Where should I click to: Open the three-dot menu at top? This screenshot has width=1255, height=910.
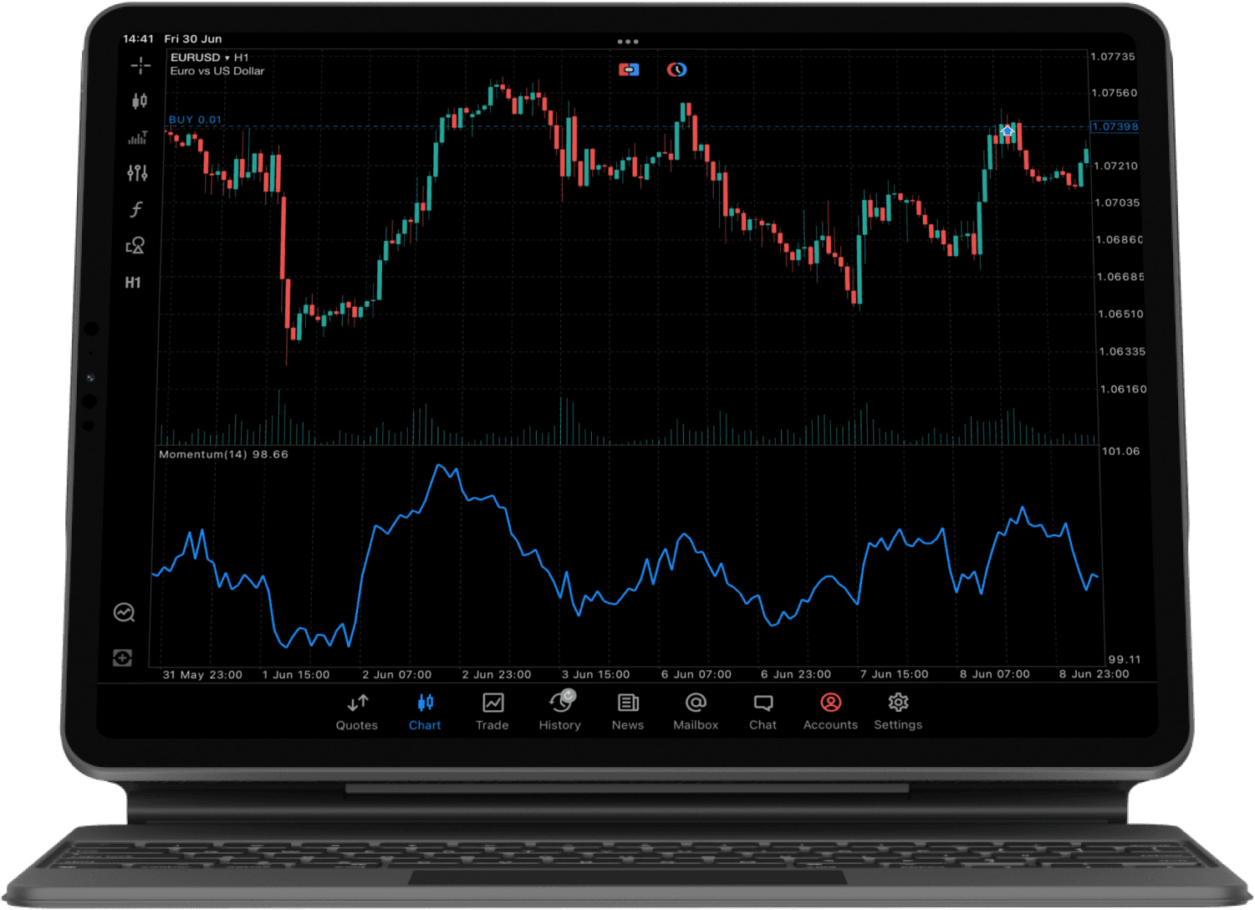point(627,41)
